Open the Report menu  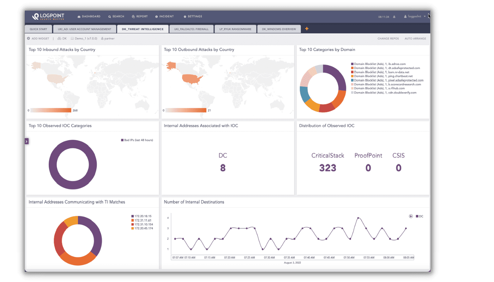[140, 17]
